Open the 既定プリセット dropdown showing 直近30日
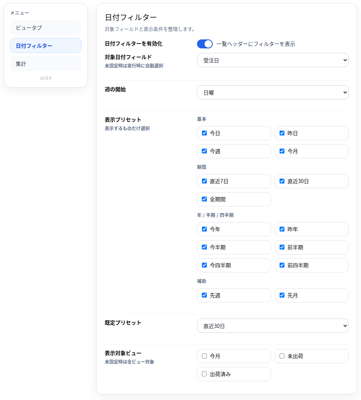Image resolution: width=361 pixels, height=400 pixels. [x=273, y=326]
